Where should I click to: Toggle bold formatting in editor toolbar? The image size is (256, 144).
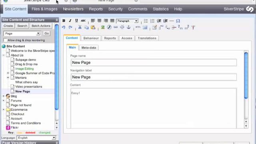click(x=64, y=21)
